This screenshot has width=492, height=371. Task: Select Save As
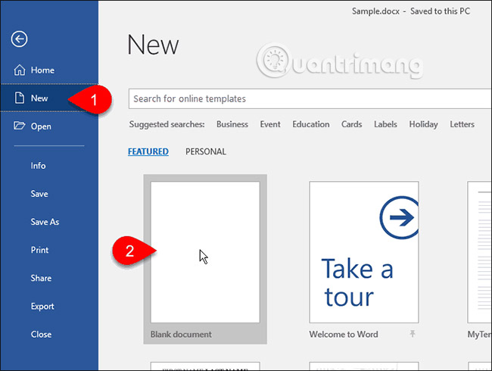[45, 222]
